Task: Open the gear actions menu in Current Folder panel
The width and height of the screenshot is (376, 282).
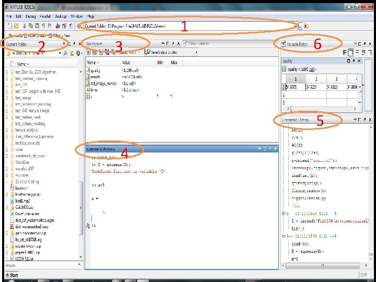Action: (x=78, y=53)
